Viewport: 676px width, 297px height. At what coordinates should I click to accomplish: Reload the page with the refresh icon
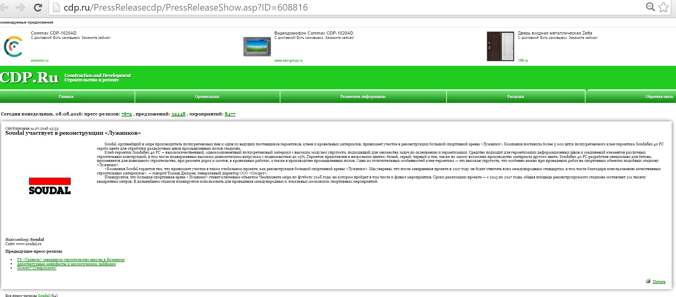(38, 7)
